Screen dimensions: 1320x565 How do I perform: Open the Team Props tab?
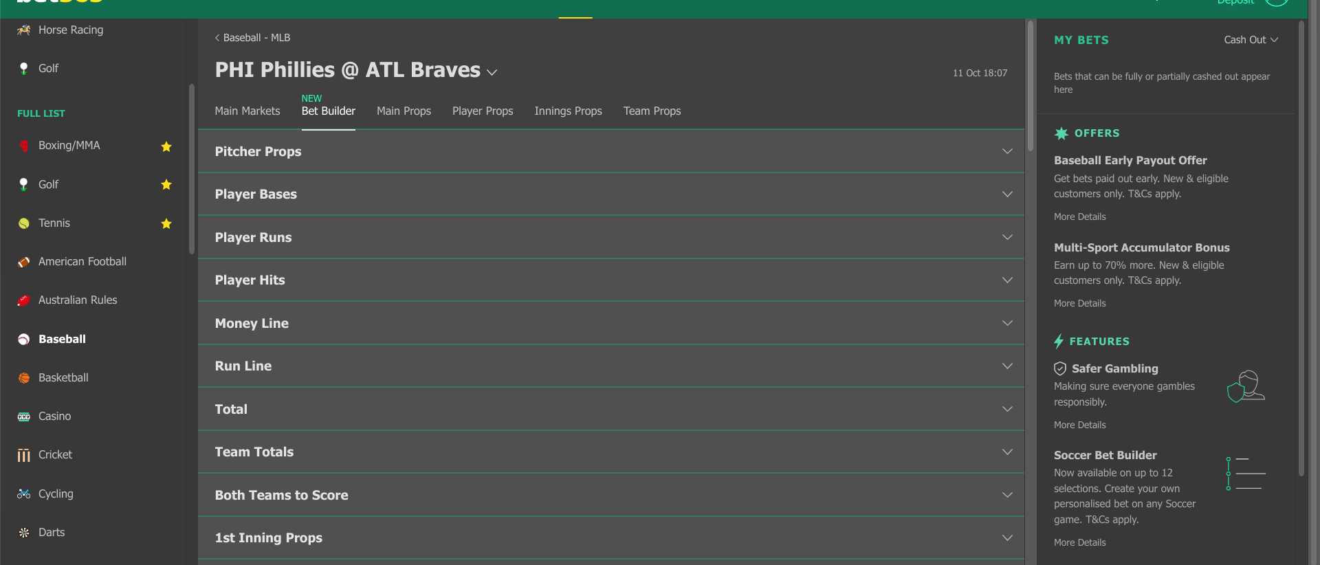pos(652,111)
